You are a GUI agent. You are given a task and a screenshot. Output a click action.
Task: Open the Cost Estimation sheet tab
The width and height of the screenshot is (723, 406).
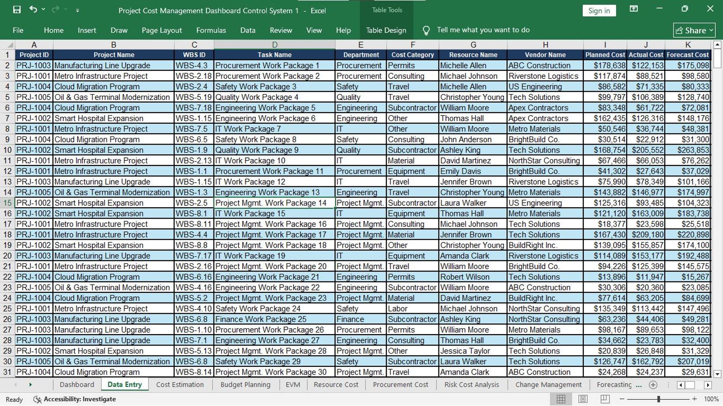pyautogui.click(x=180, y=385)
